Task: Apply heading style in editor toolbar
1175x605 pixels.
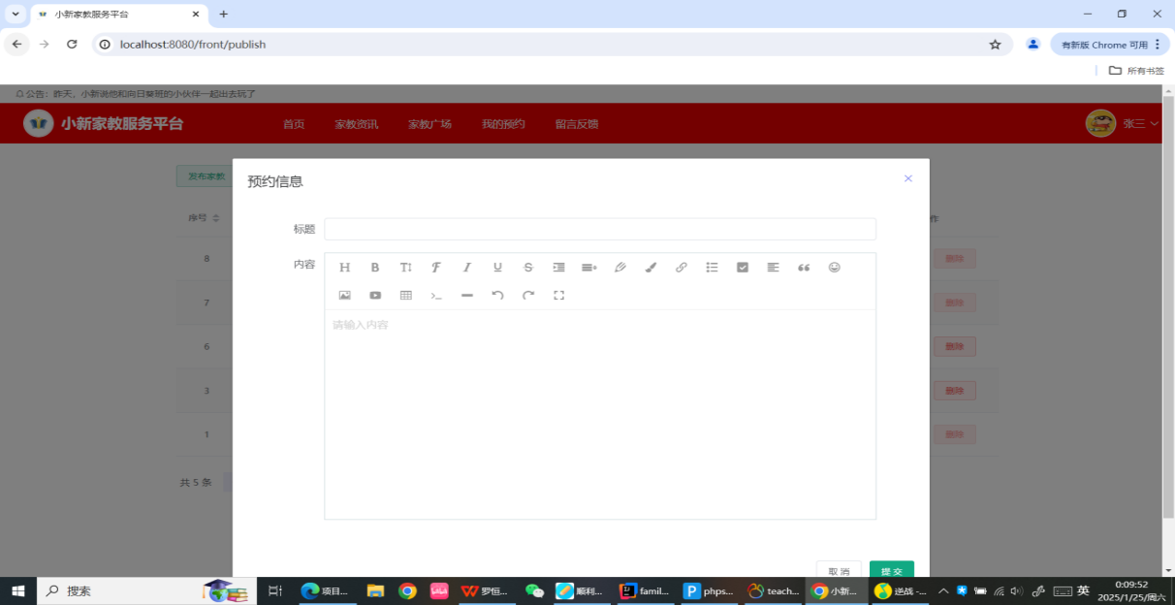Action: click(344, 268)
